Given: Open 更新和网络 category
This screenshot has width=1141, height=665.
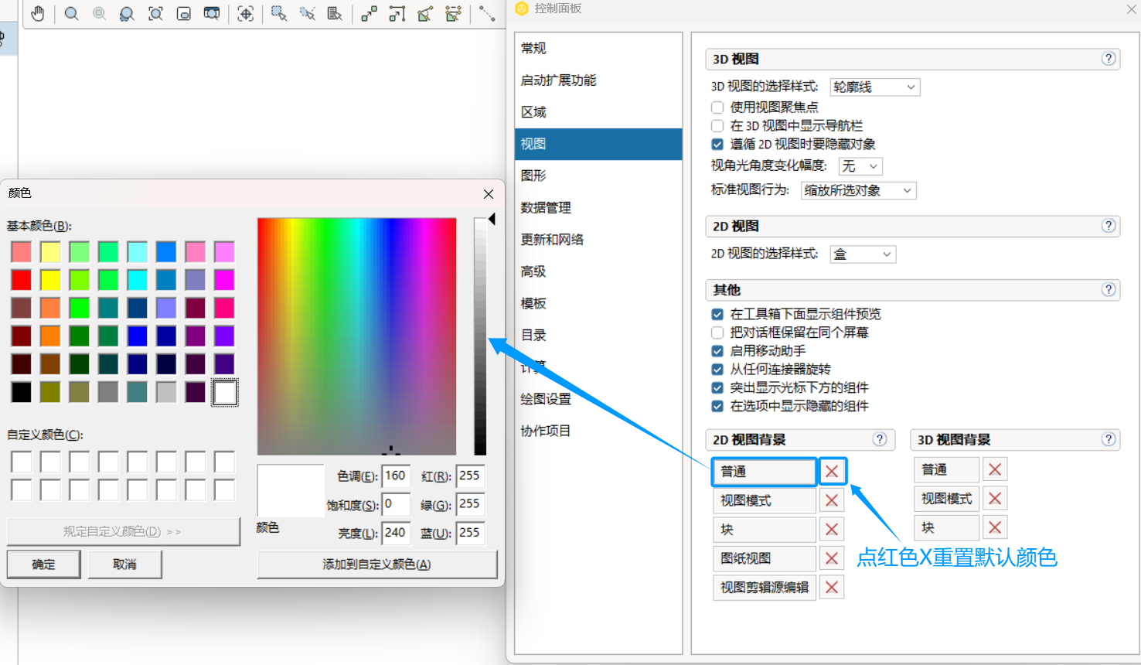Looking at the screenshot, I should [598, 240].
